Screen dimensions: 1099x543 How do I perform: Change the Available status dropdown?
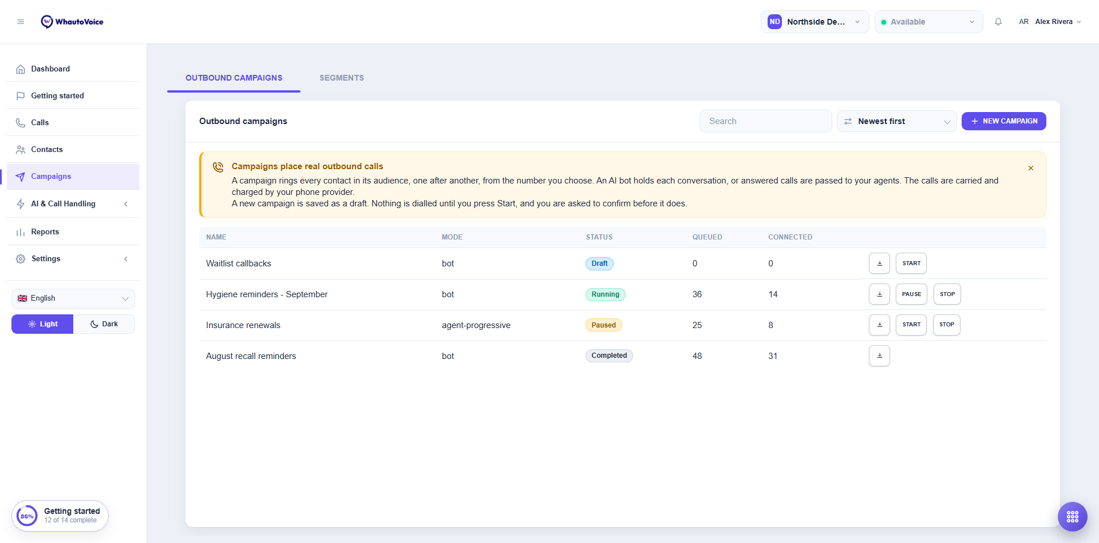coord(928,22)
